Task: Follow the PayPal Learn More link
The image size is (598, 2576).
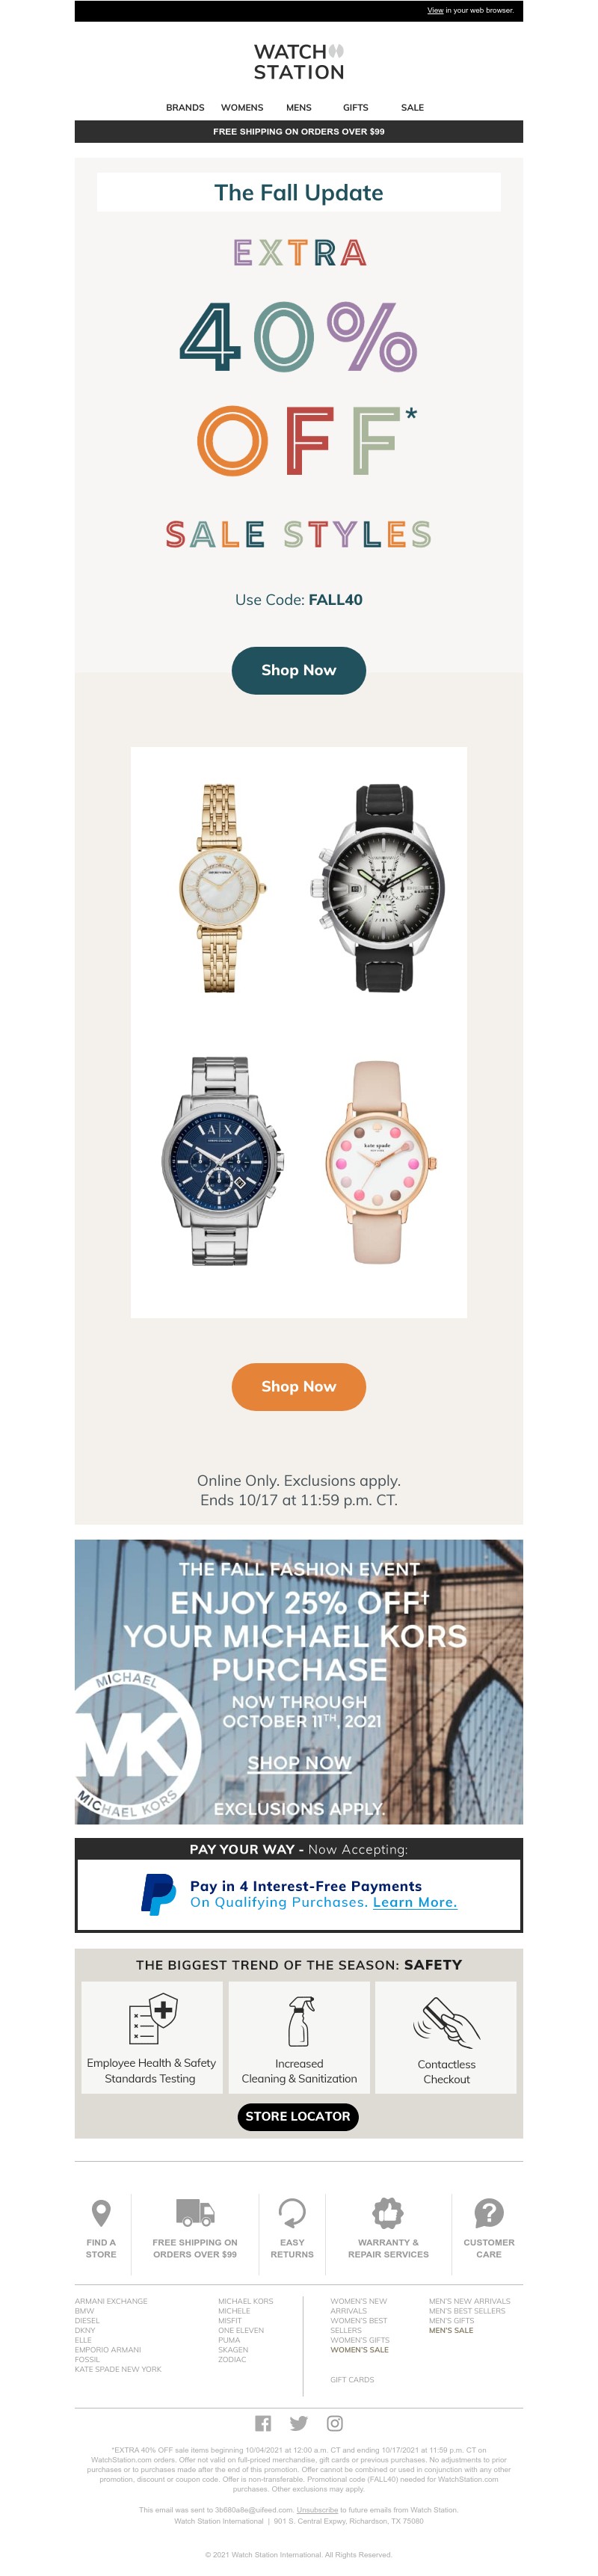Action: 415,1902
